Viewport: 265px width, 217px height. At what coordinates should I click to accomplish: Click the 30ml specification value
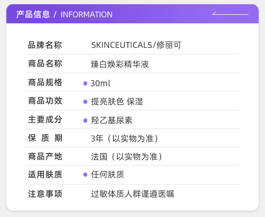[x=101, y=83]
